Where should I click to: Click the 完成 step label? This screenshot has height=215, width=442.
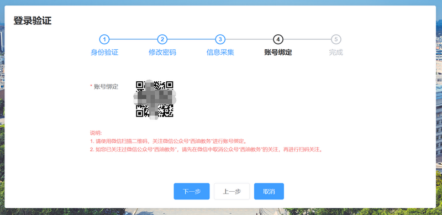coord(336,53)
